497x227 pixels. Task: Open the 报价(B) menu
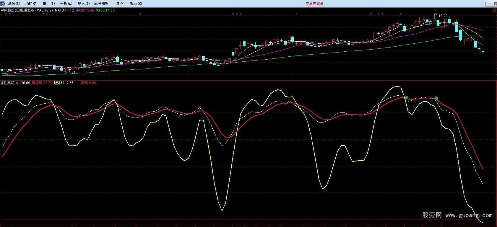pos(49,4)
